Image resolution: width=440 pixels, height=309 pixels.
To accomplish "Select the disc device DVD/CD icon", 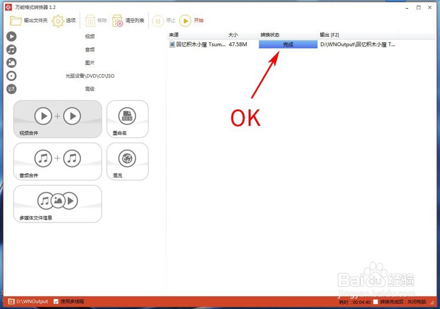I will pyautogui.click(x=12, y=76).
